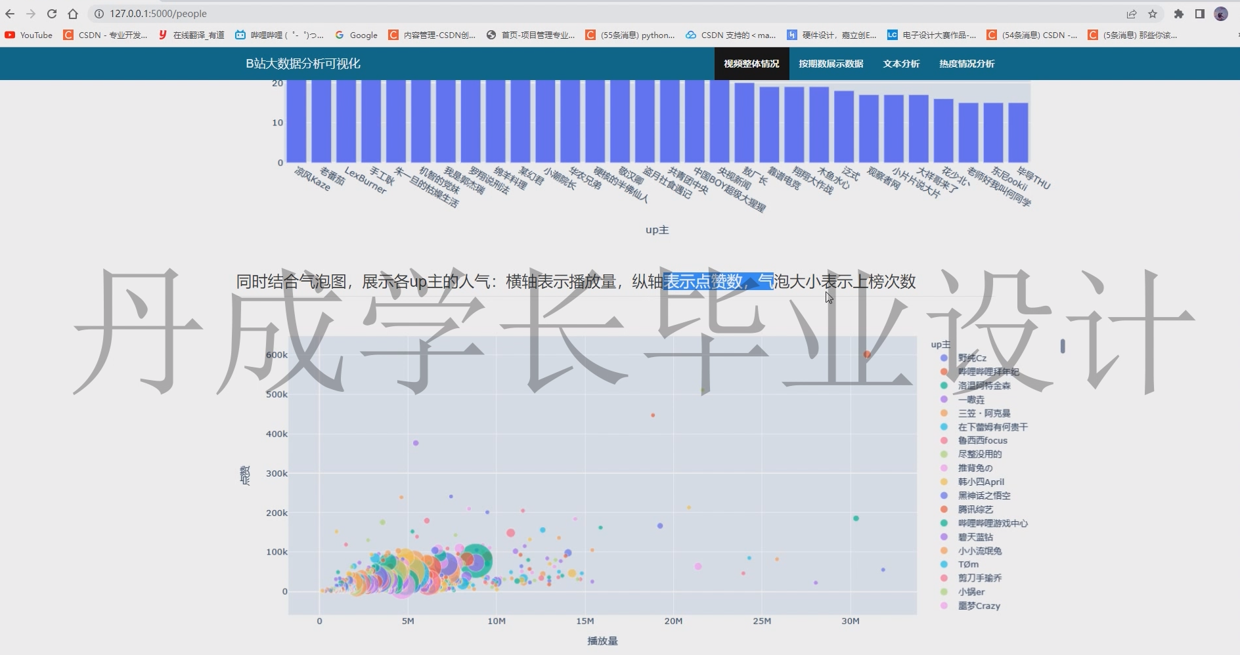Open the 按期数展示数据 nav tab
The width and height of the screenshot is (1240, 655).
click(831, 64)
